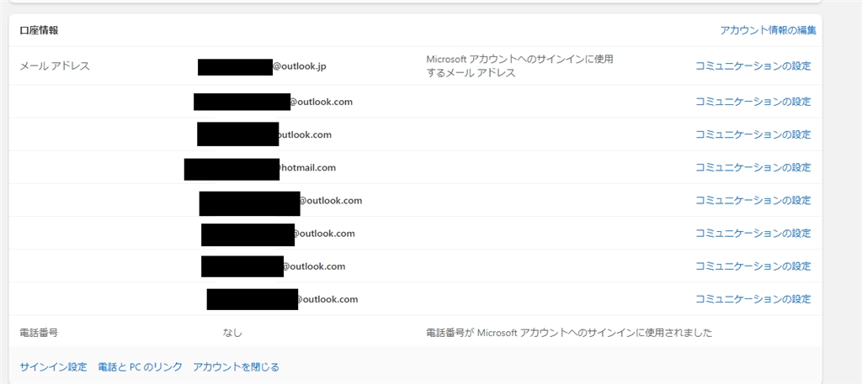
Task: Click the 電話番号 row label
Action: pos(39,333)
